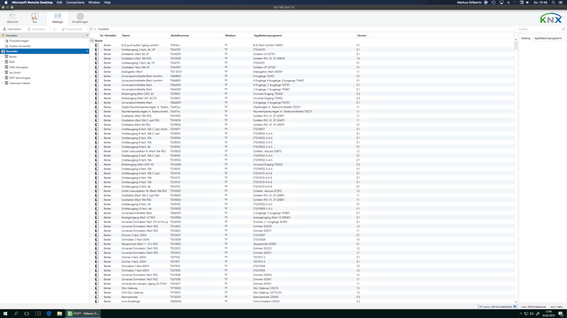Select Produktvorlagen in Favoriten

(x=19, y=41)
